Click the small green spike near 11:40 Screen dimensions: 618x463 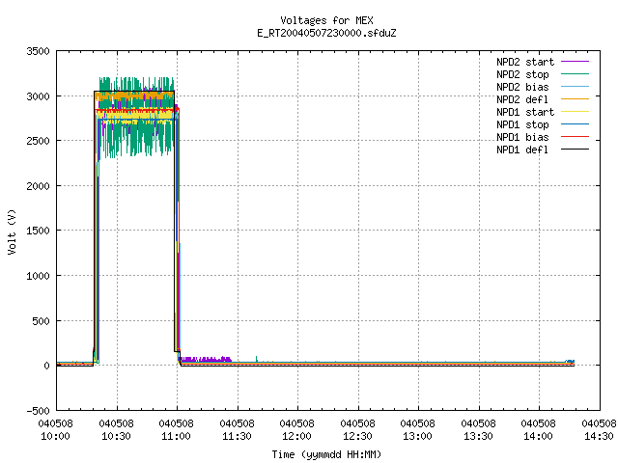[x=257, y=359]
